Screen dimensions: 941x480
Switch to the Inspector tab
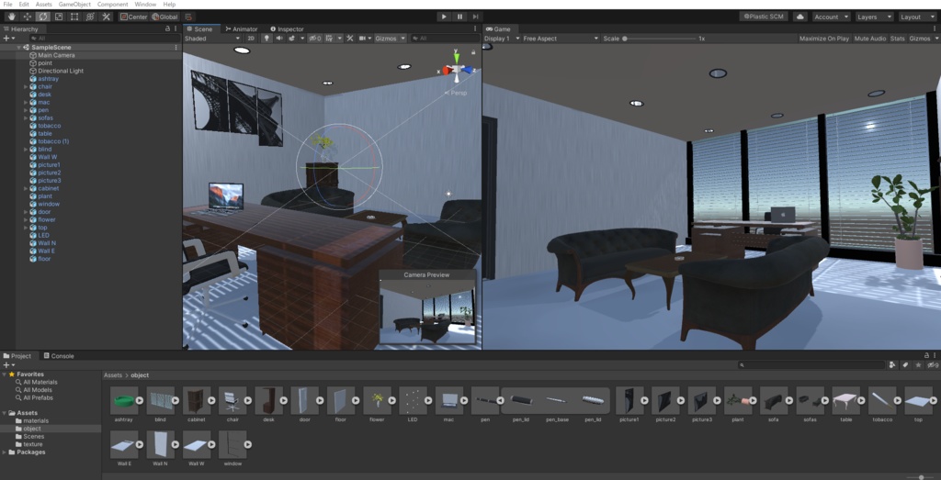287,28
